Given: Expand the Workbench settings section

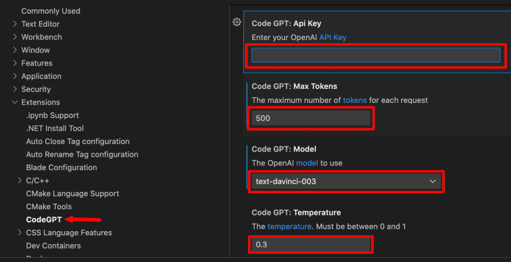Looking at the screenshot, I should [15, 37].
